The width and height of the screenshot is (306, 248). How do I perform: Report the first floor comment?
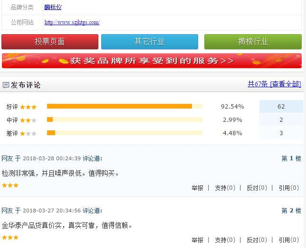[x=197, y=188]
